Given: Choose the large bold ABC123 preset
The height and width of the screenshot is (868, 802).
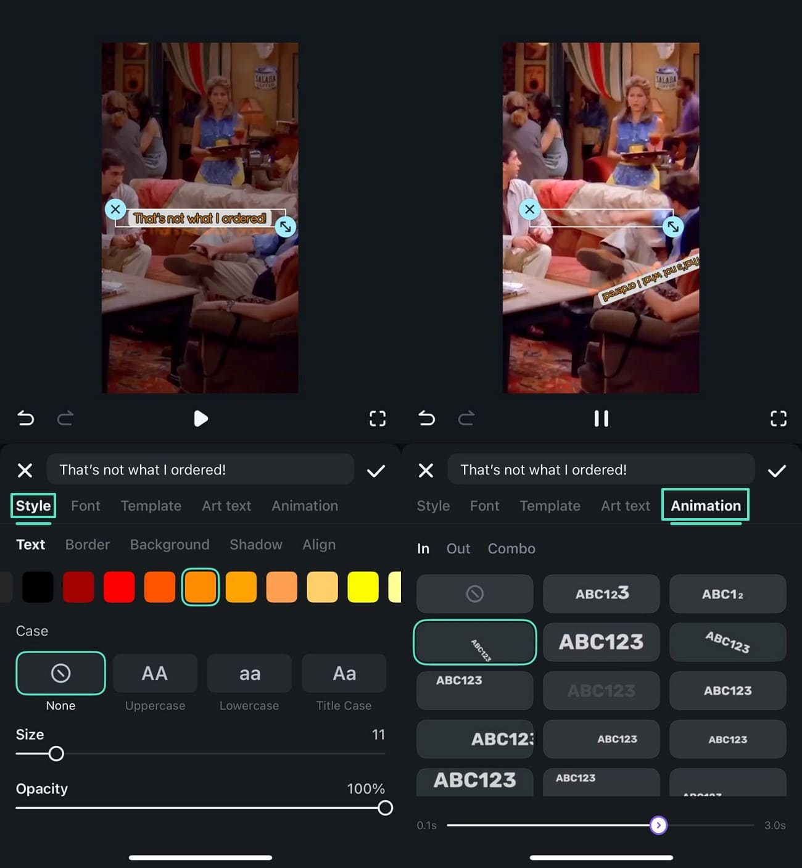Looking at the screenshot, I should [x=601, y=642].
